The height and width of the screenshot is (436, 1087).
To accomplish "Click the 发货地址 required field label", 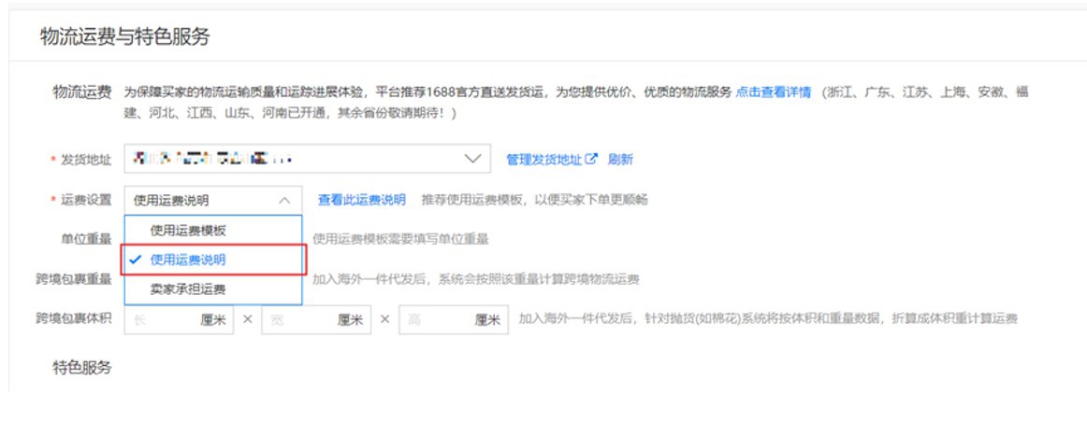I will pyautogui.click(x=85, y=160).
